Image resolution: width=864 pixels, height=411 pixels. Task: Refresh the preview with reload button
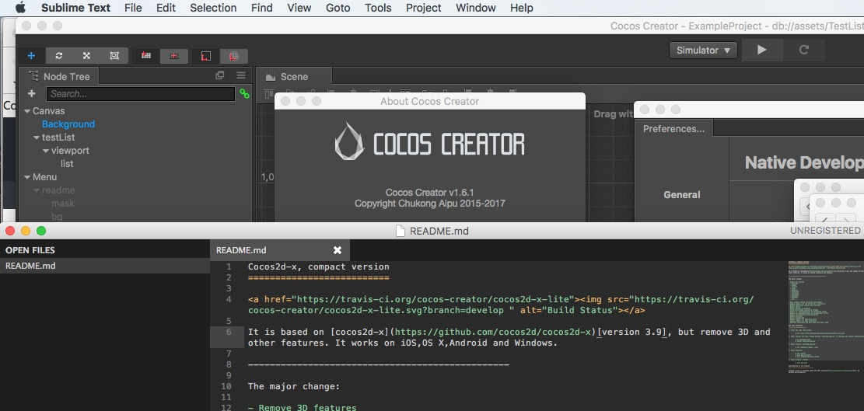[804, 50]
